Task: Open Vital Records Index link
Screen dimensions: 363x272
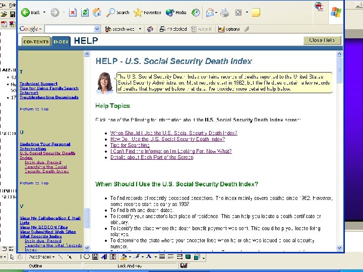Action: (41, 236)
